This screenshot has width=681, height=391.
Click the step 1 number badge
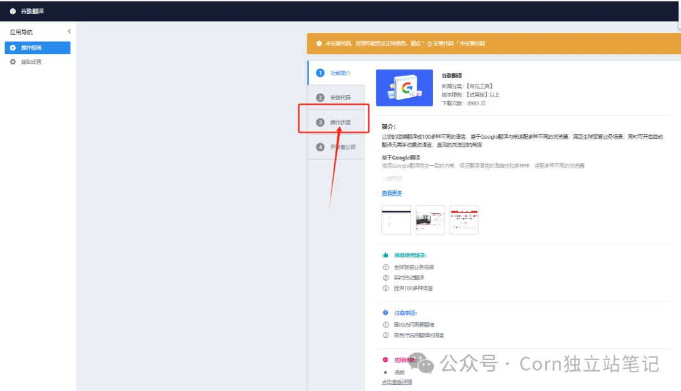tap(320, 73)
